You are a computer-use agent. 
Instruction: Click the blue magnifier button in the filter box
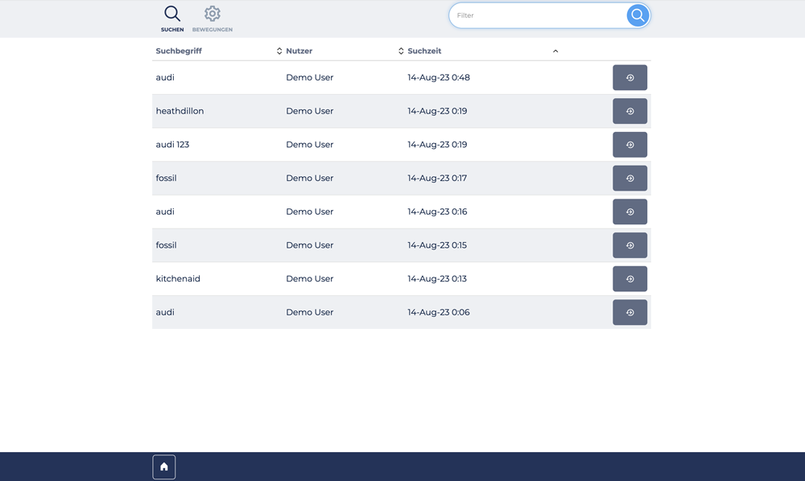[638, 15]
